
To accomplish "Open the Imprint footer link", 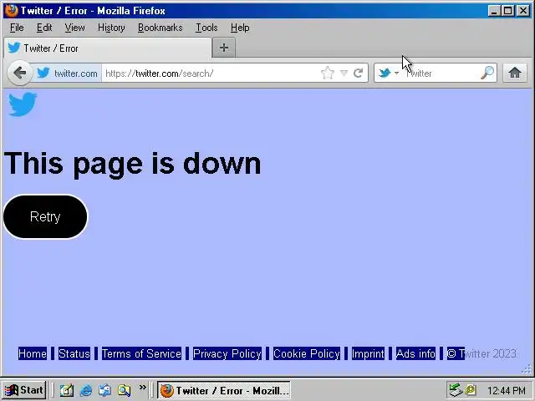I will (x=368, y=353).
